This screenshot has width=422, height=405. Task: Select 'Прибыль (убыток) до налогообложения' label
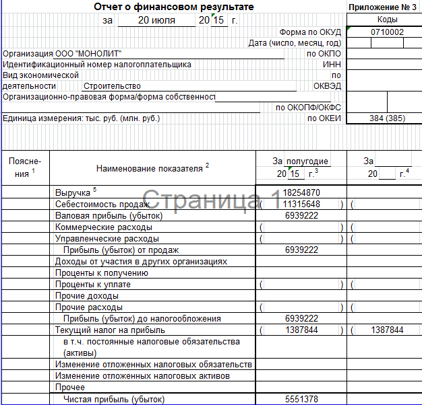(x=142, y=318)
